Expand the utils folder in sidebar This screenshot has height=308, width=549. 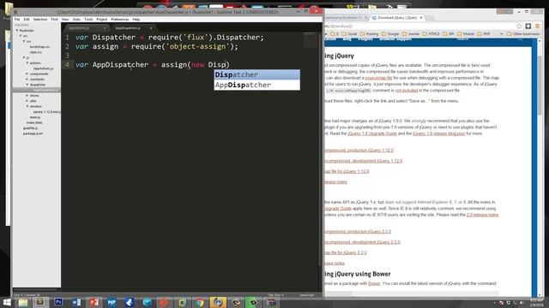[x=27, y=101]
